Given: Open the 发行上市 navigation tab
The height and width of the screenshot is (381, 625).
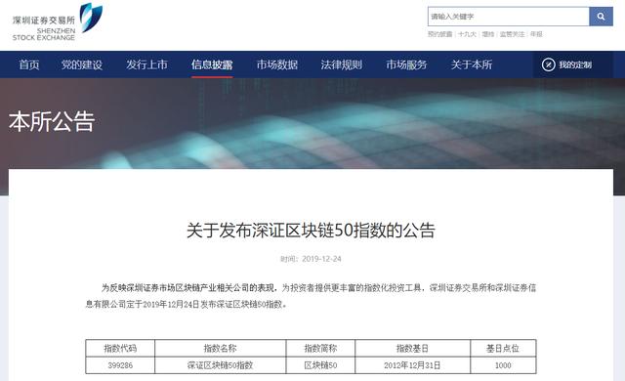Looking at the screenshot, I should click(x=146, y=64).
